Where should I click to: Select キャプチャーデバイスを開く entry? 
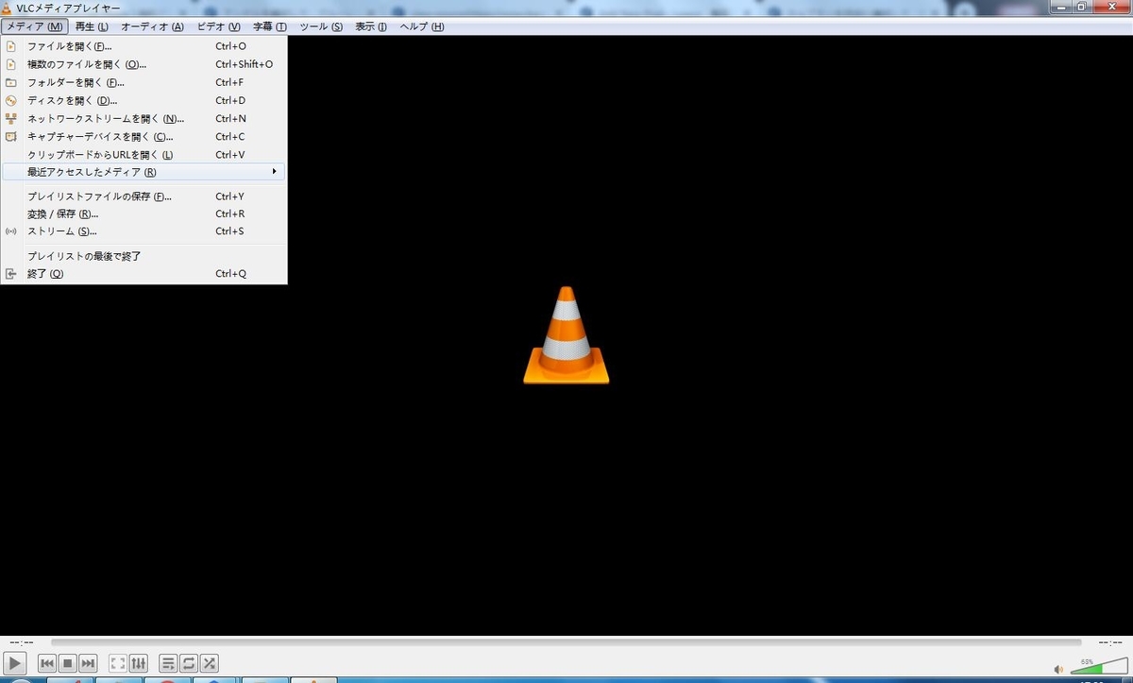pyautogui.click(x=144, y=136)
